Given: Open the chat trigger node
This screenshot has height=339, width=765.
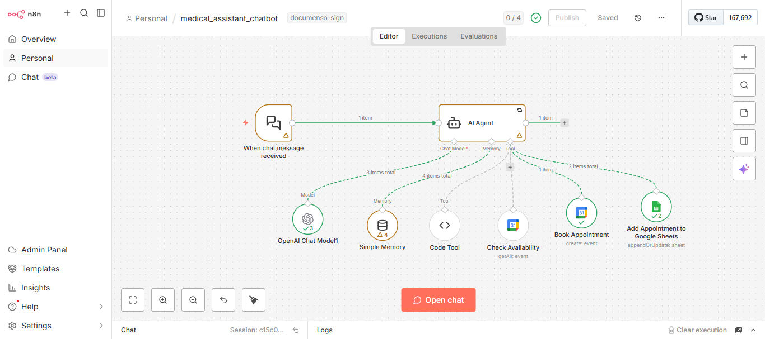Looking at the screenshot, I should 273,123.
